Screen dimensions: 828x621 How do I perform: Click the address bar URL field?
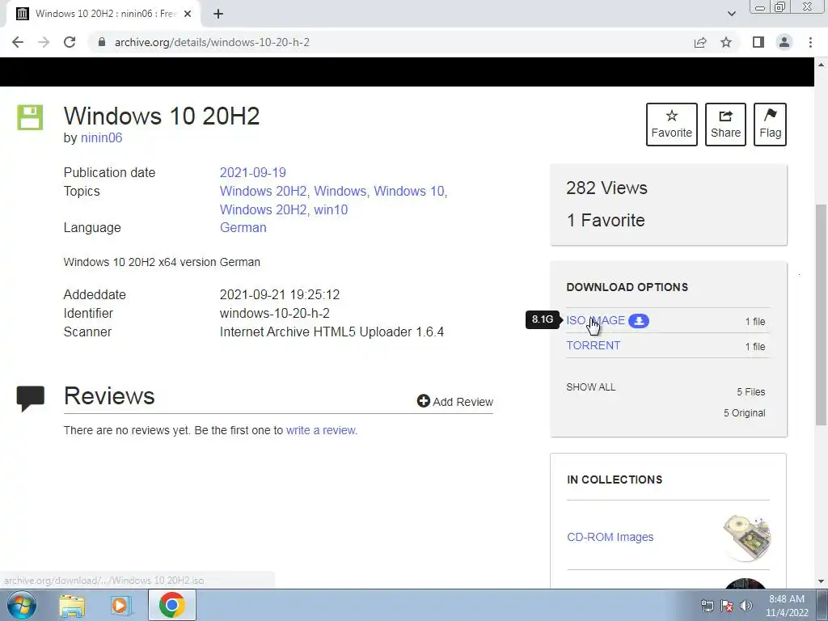point(391,42)
